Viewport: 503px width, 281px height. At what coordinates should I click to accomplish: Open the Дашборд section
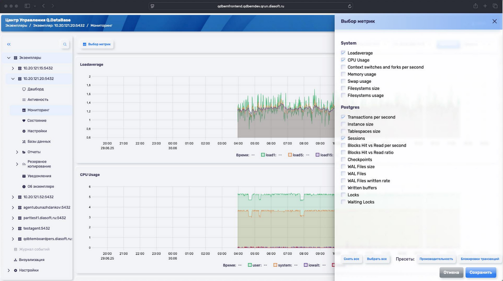pyautogui.click(x=36, y=89)
